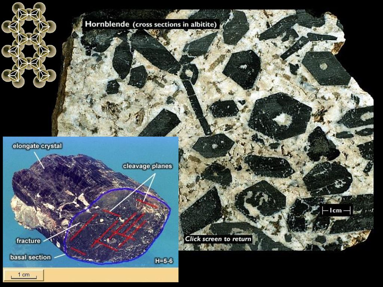Screen dimensions: 383x287
Task: Click the 'Click screen to return' label
Action: 218,239
